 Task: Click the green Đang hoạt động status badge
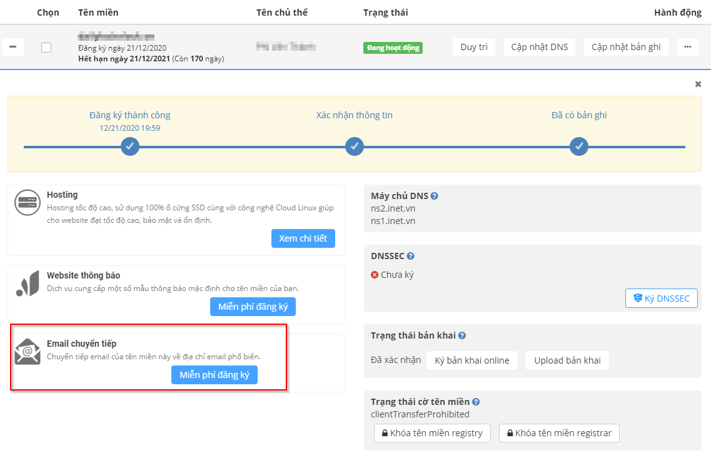coord(393,47)
